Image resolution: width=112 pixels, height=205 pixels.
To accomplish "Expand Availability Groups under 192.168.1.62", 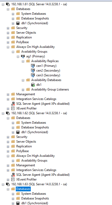I will tap(13, 161).
